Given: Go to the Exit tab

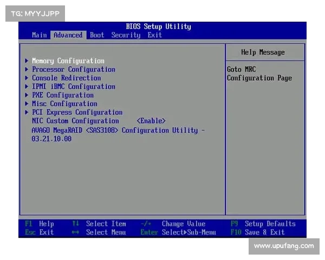Looking at the screenshot, I should tap(154, 35).
